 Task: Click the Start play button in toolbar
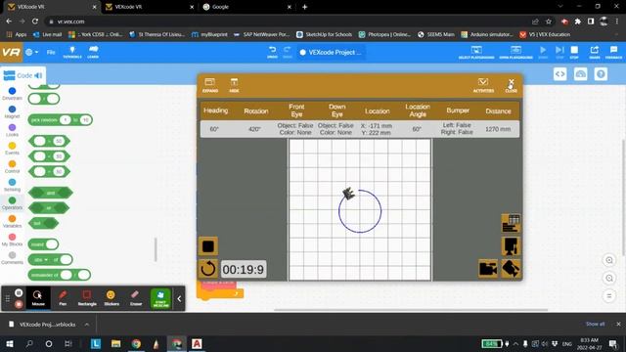(543, 52)
